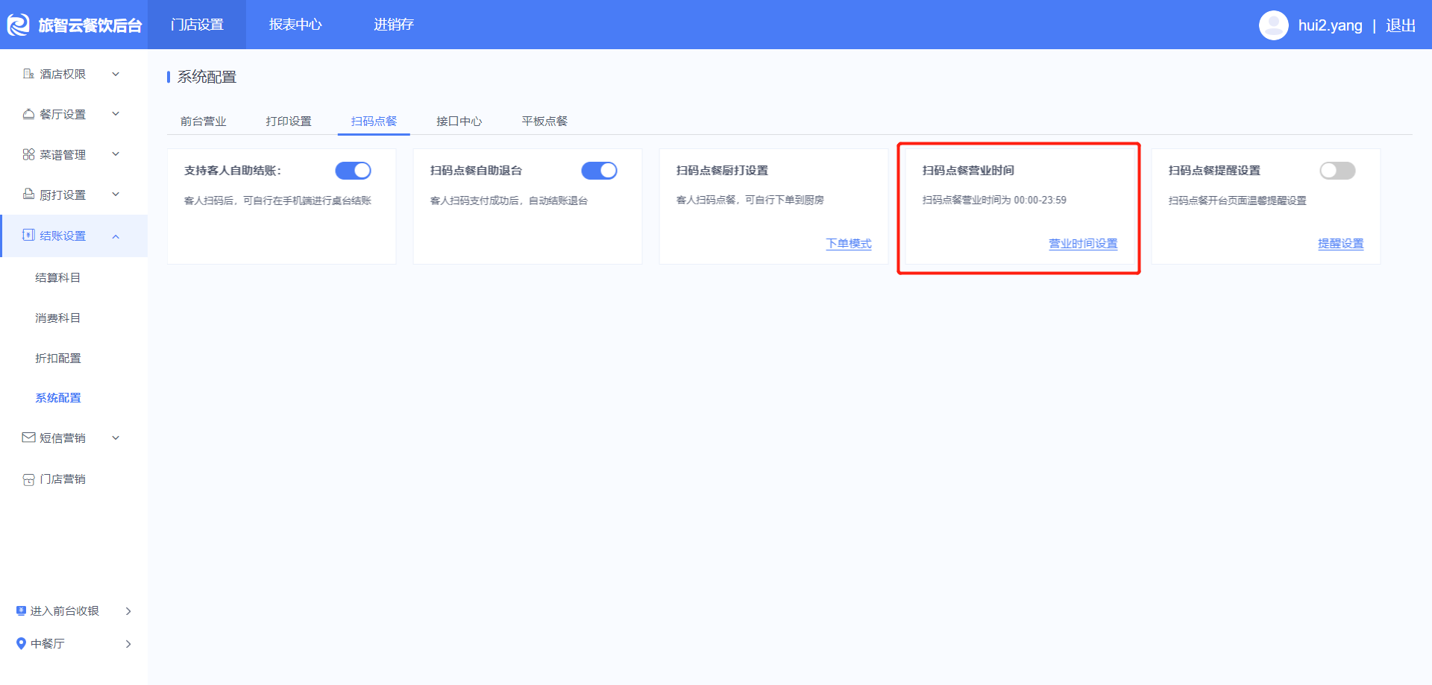Click the 扫码点餐营业时间 card title
The width and height of the screenshot is (1432, 685).
[x=968, y=171]
